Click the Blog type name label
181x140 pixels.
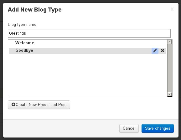point(22,25)
